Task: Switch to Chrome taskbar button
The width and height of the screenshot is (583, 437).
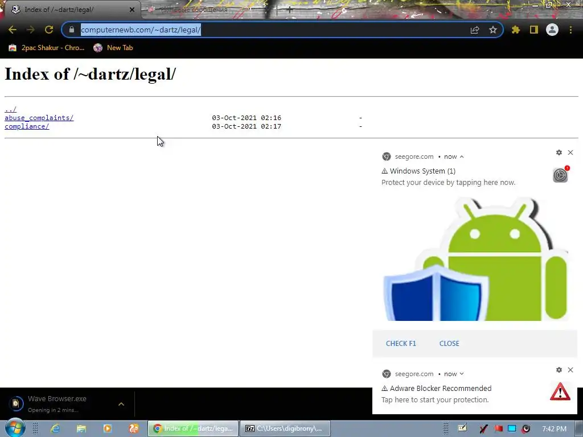Action: tap(193, 428)
